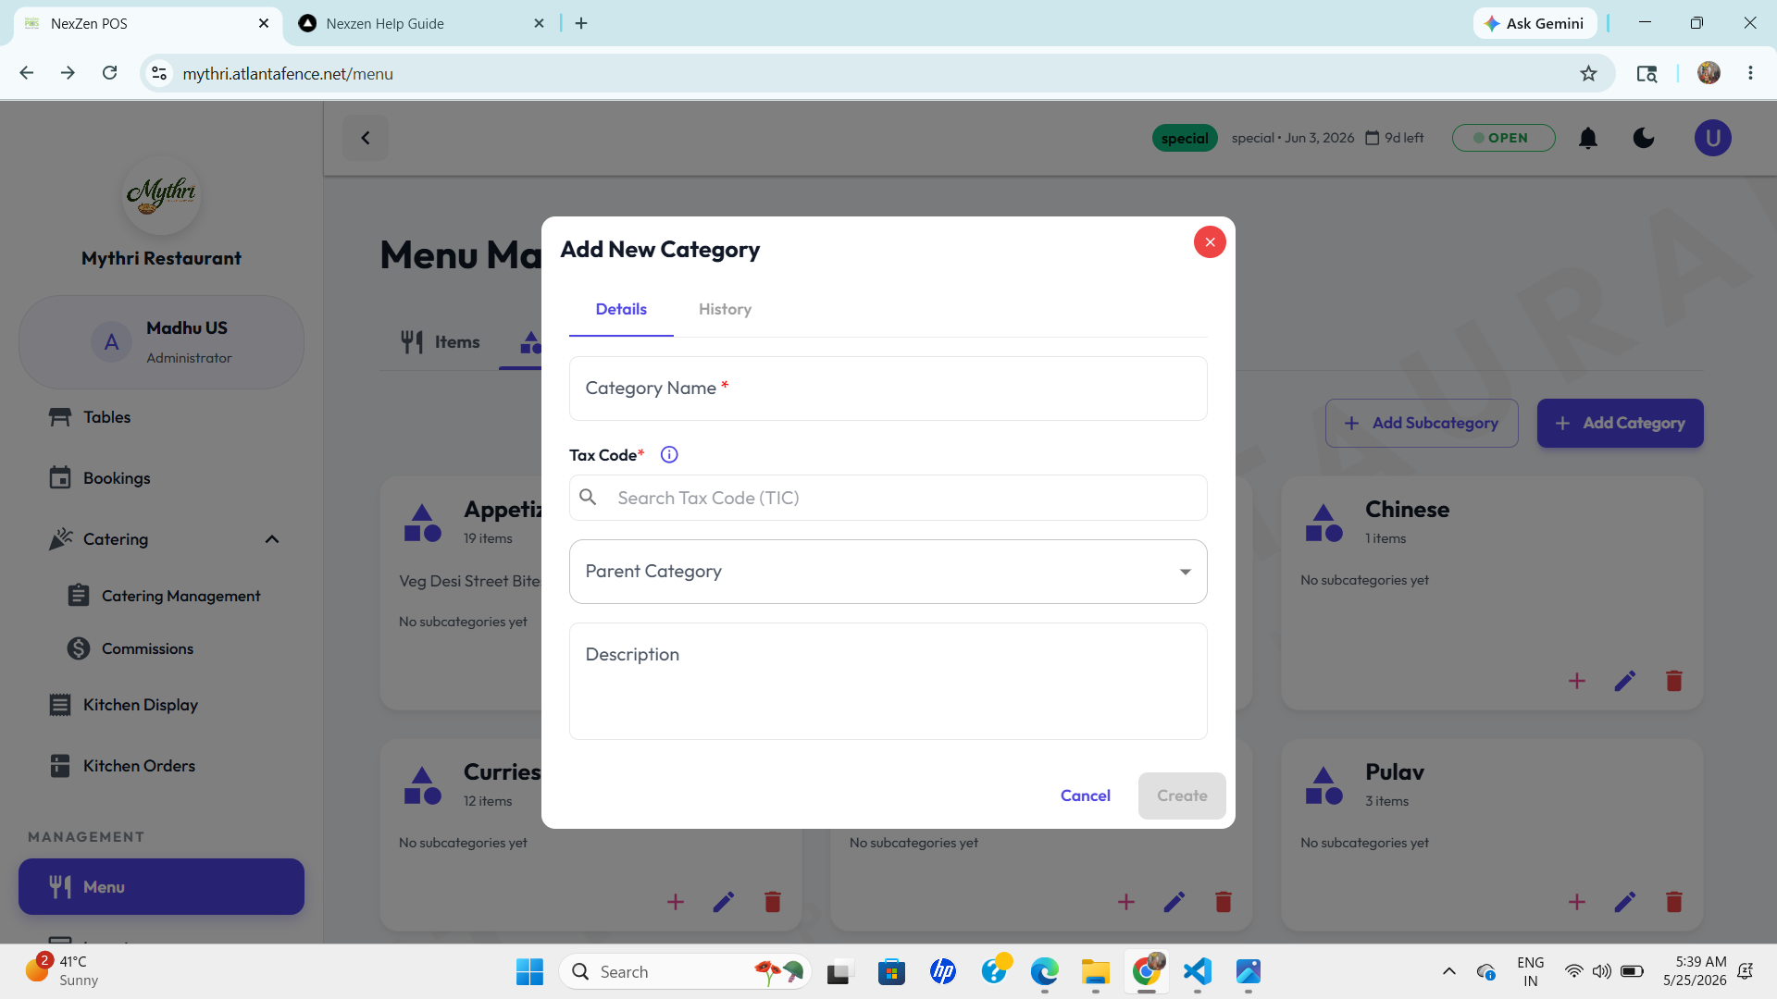Click the plus icon in the middle bottom card
Screen dimensions: 1777x999
(x=1126, y=902)
